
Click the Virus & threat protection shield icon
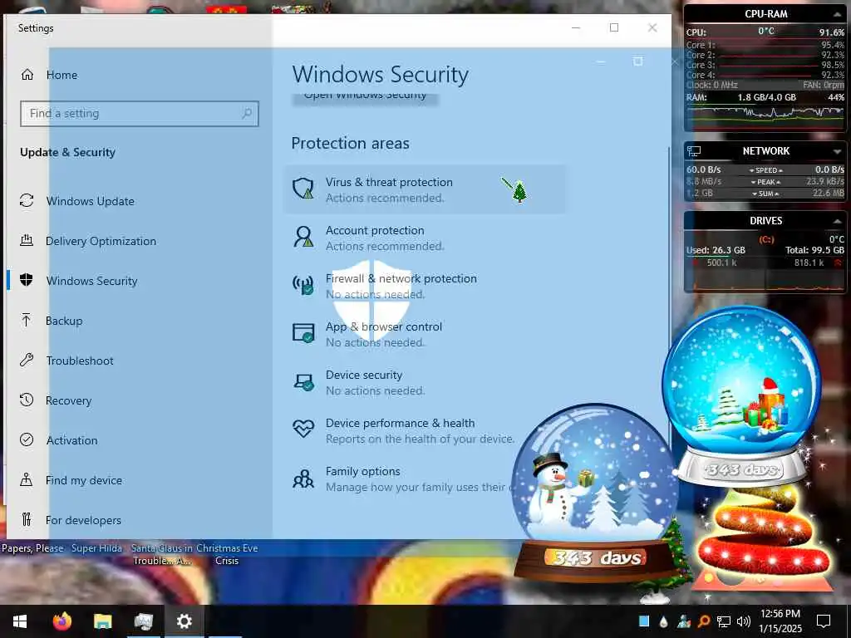(303, 189)
